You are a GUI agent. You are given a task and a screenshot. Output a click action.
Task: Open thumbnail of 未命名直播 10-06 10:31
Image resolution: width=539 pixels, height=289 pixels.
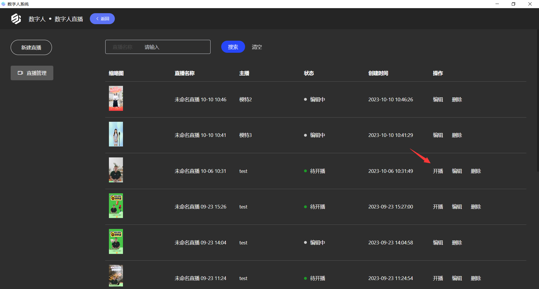tap(116, 170)
